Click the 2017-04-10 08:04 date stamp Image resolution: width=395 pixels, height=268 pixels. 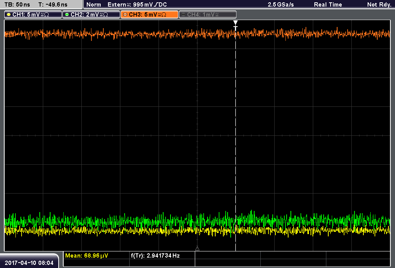29,263
